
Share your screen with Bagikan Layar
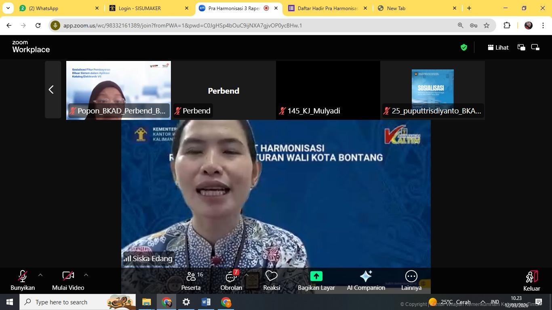(316, 280)
